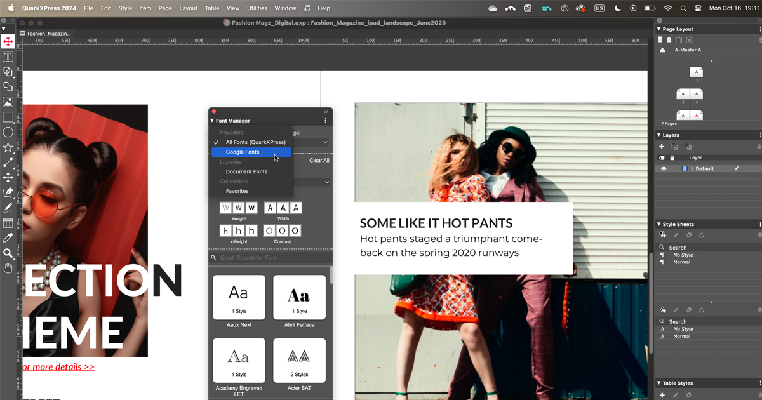Collapse the Style Sheets panel
762x400 pixels.
pyautogui.click(x=660, y=223)
